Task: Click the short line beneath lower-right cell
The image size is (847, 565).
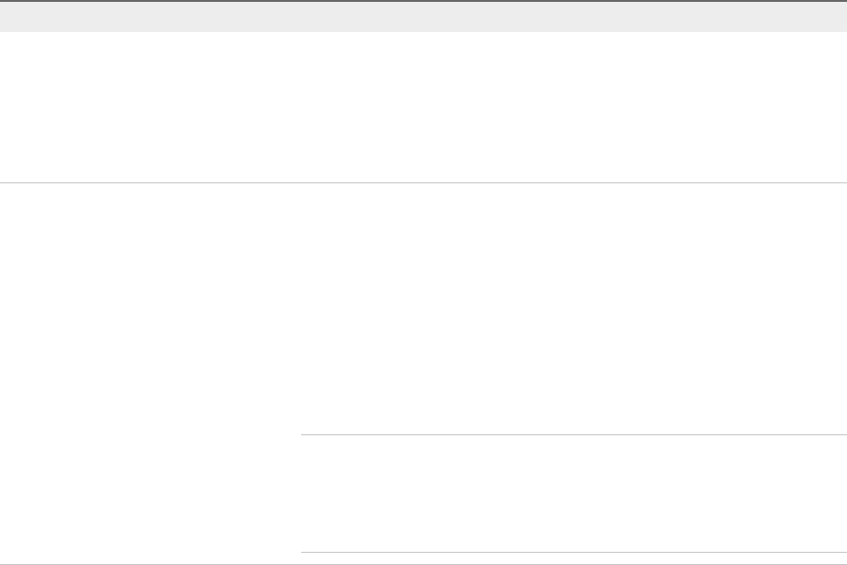Action: [572, 552]
